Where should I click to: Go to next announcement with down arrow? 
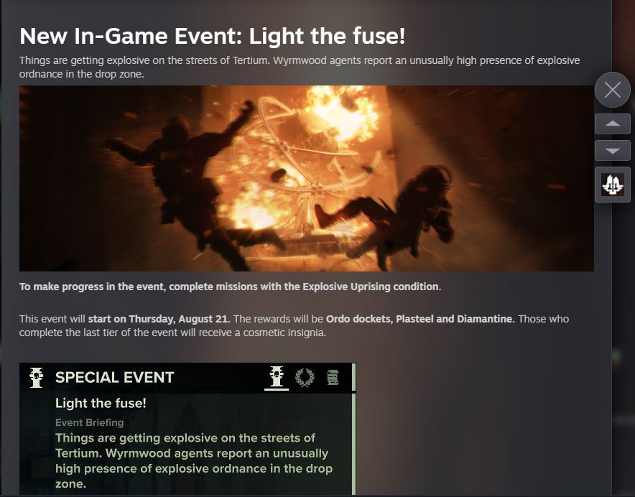pos(612,151)
